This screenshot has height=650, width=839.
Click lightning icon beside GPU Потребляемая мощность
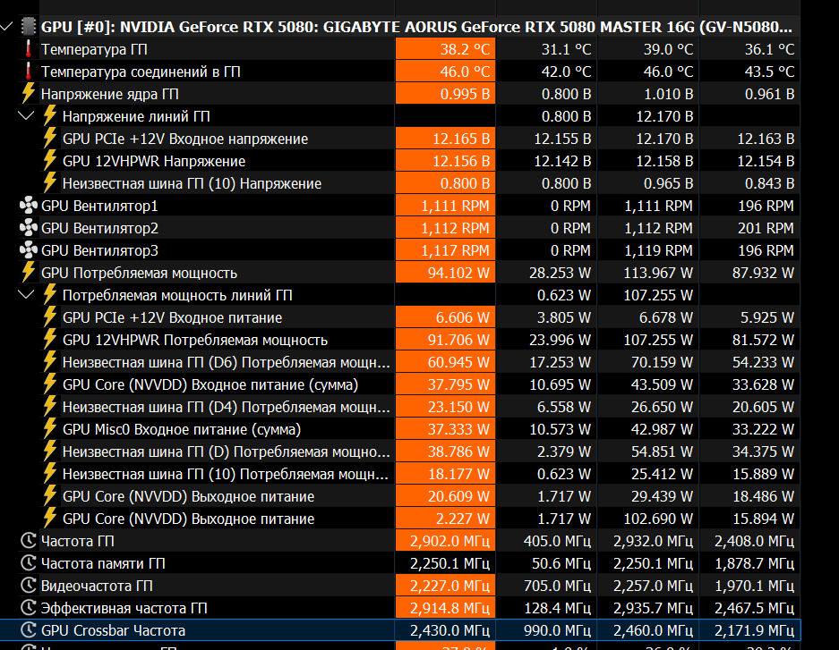(29, 273)
